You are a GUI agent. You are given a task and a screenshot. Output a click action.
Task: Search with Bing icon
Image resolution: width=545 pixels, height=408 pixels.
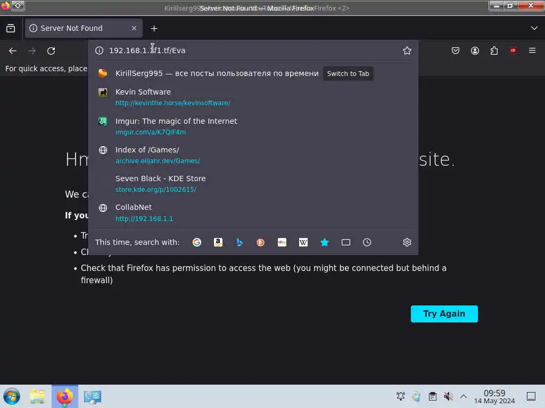click(239, 242)
